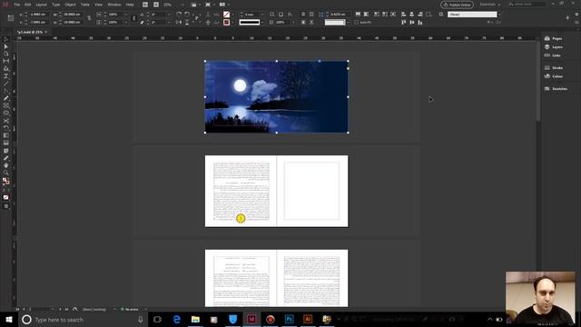Image resolution: width=581 pixels, height=327 pixels.
Task: Select the Hand tool
Action: (6, 165)
